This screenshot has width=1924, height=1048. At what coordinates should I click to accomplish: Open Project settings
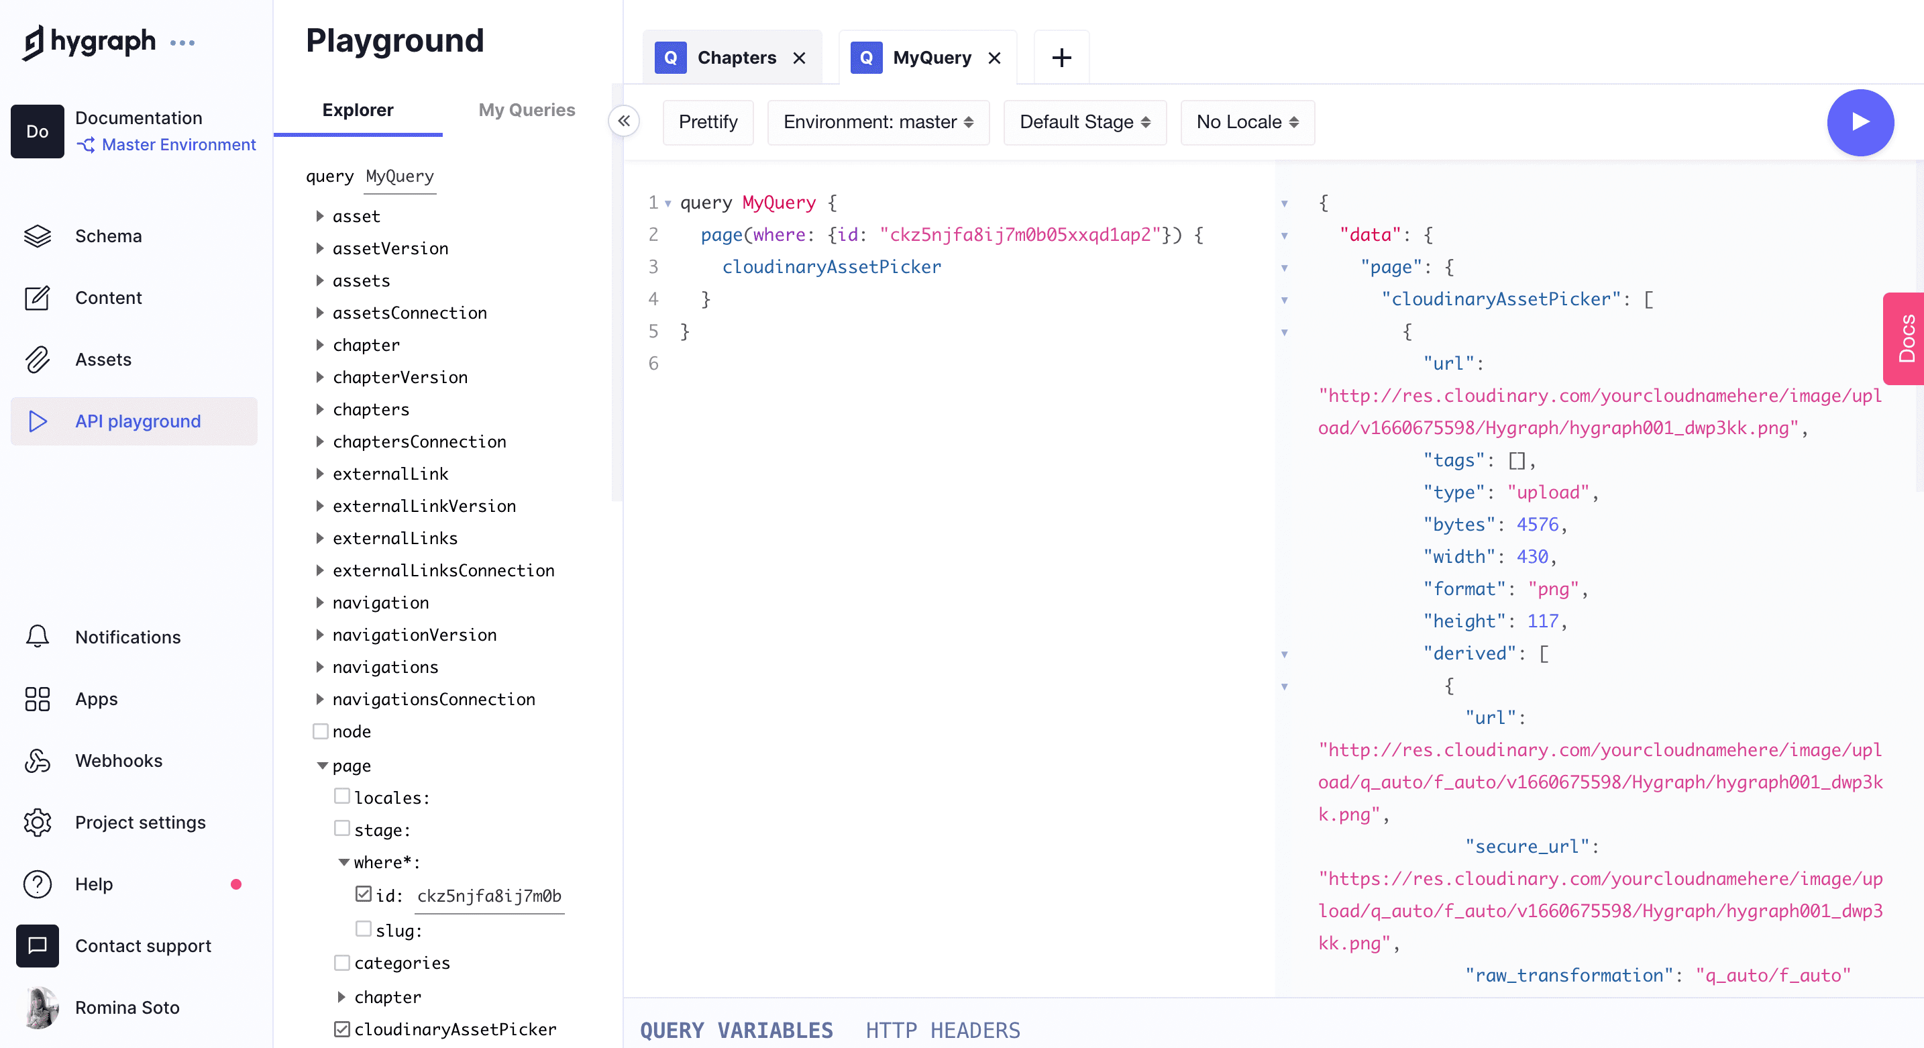click(x=140, y=822)
